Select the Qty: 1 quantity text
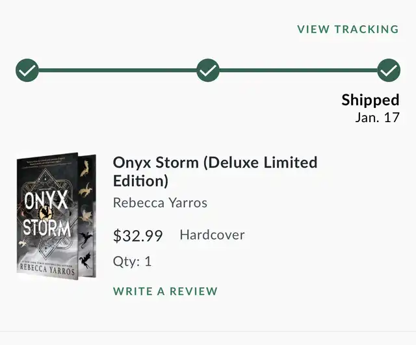This screenshot has width=416, height=345. click(x=132, y=261)
